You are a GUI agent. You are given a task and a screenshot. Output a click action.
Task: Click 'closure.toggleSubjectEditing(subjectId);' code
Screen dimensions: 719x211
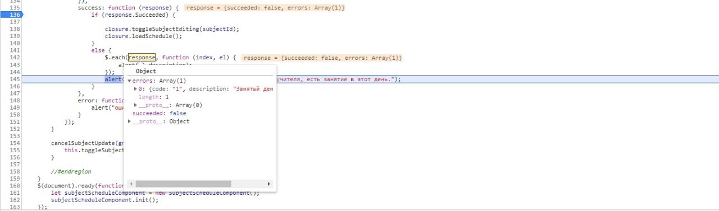click(172, 29)
